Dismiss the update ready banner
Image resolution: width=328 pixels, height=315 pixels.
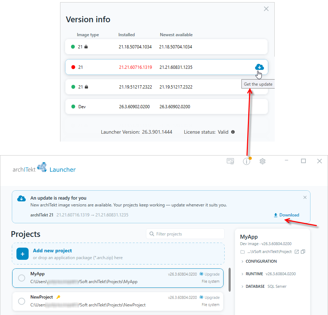tap(305, 197)
